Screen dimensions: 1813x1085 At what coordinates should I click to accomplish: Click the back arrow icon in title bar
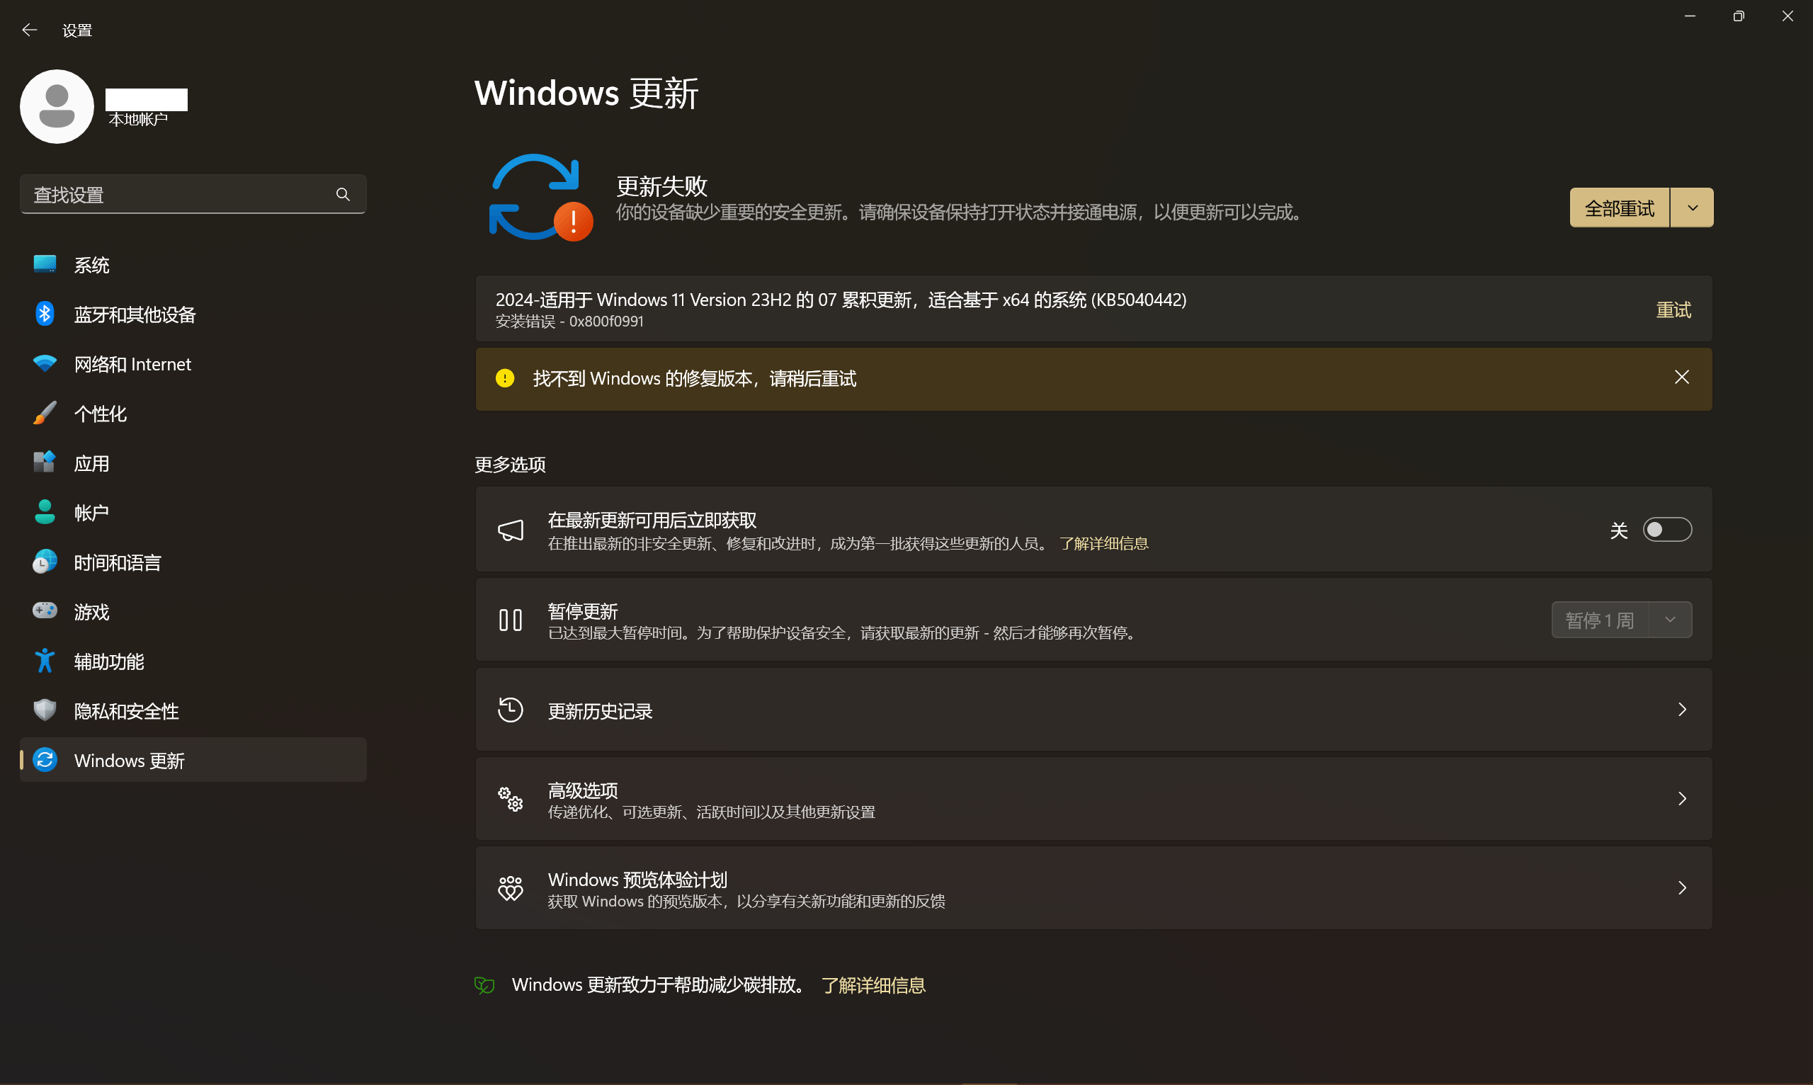click(29, 30)
